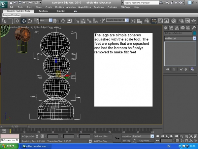Open Key Filters dialog
Screen dimensions: 198x149
pyautogui.click(x=145, y=141)
